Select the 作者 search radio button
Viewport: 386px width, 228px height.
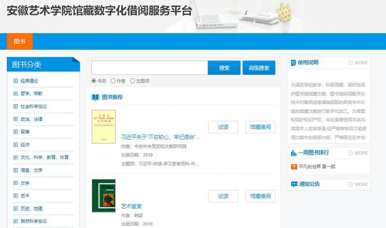113,81
